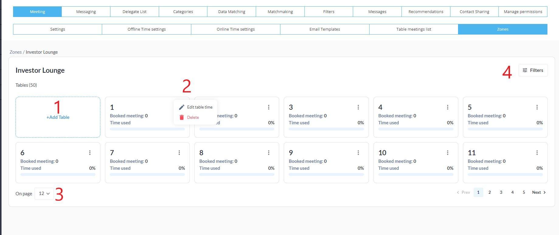Click the +Add Table button

click(x=58, y=117)
